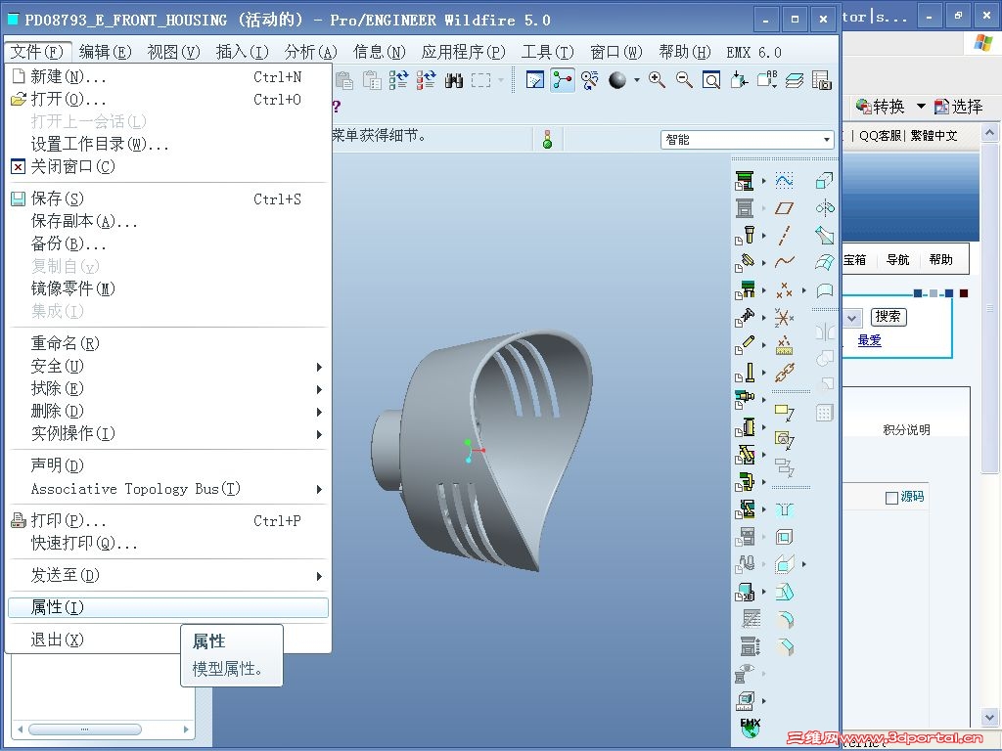Screen dimensions: 1002x751
Task: Click browser window's vertical scrollbar down arrow
Action: (990, 717)
